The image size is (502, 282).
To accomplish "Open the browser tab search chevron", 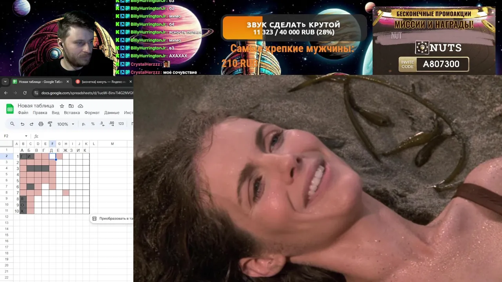I will pyautogui.click(x=5, y=82).
